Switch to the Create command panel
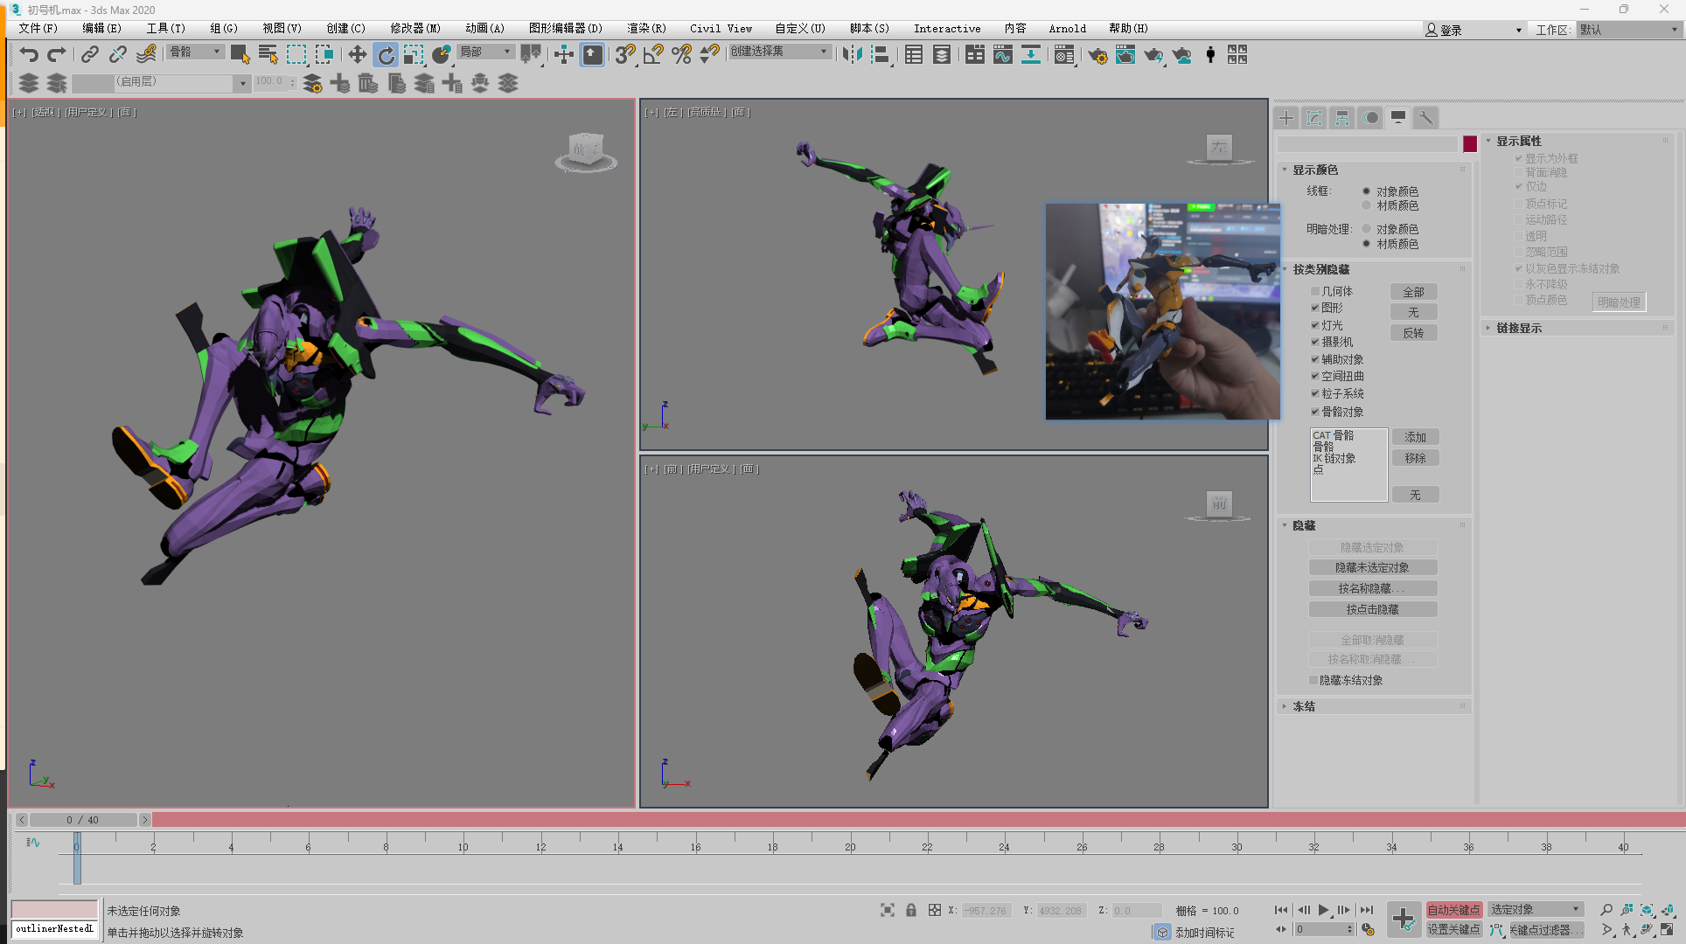 coord(1286,118)
